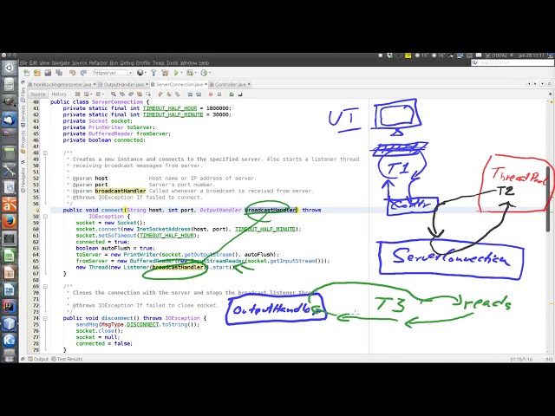This screenshot has width=555, height=416.
Task: Click the Run Project green play icon
Action: [x=177, y=73]
